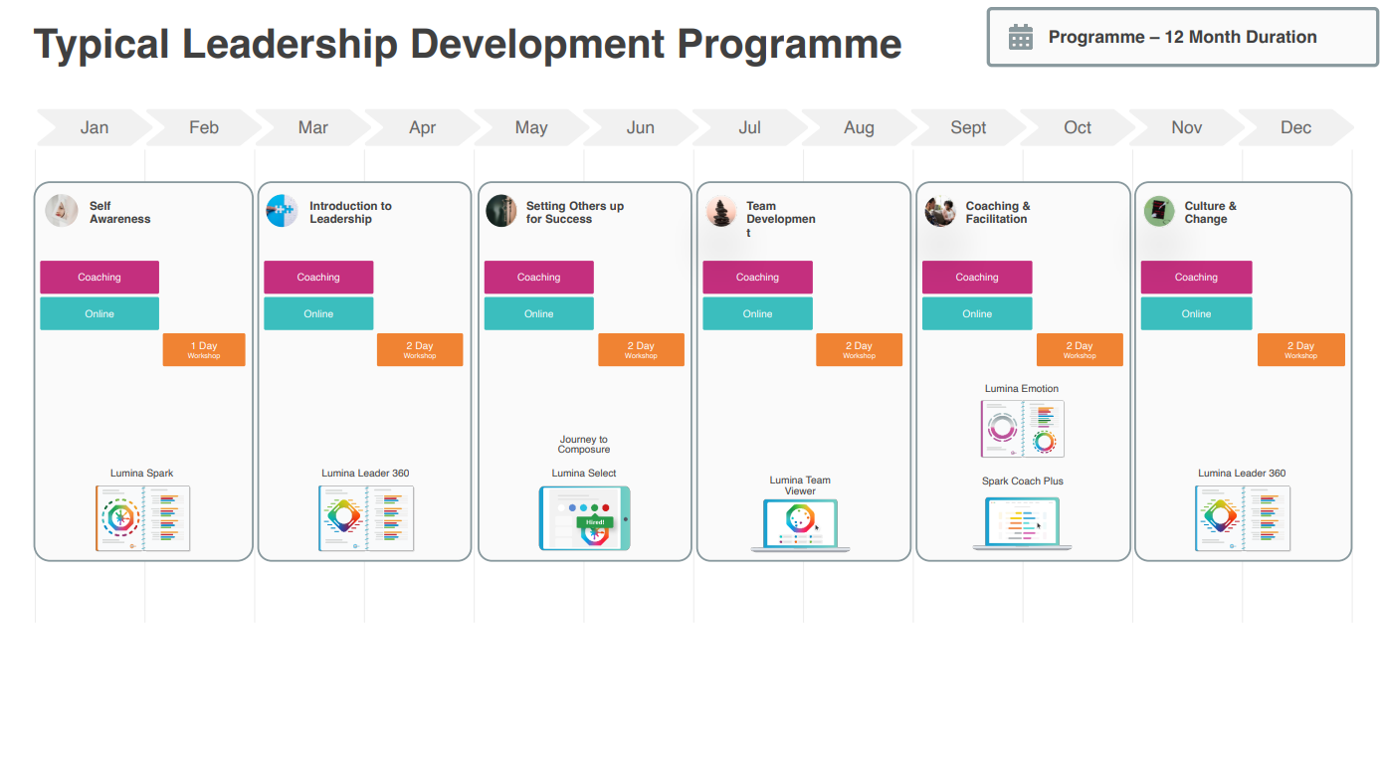Open the Lumina Select tablet image
This screenshot has width=1383, height=774.
click(x=584, y=518)
